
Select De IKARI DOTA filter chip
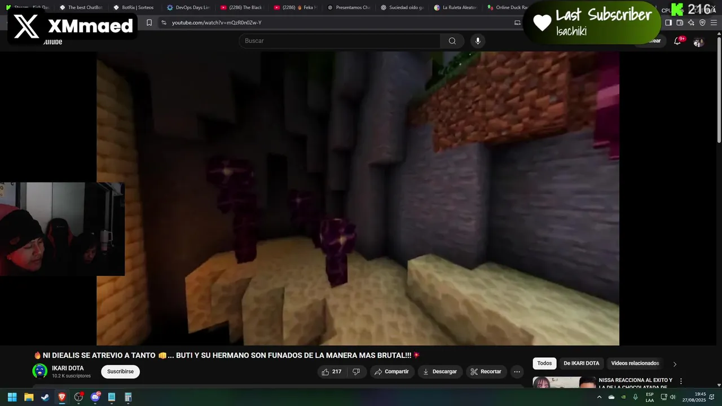(x=581, y=363)
